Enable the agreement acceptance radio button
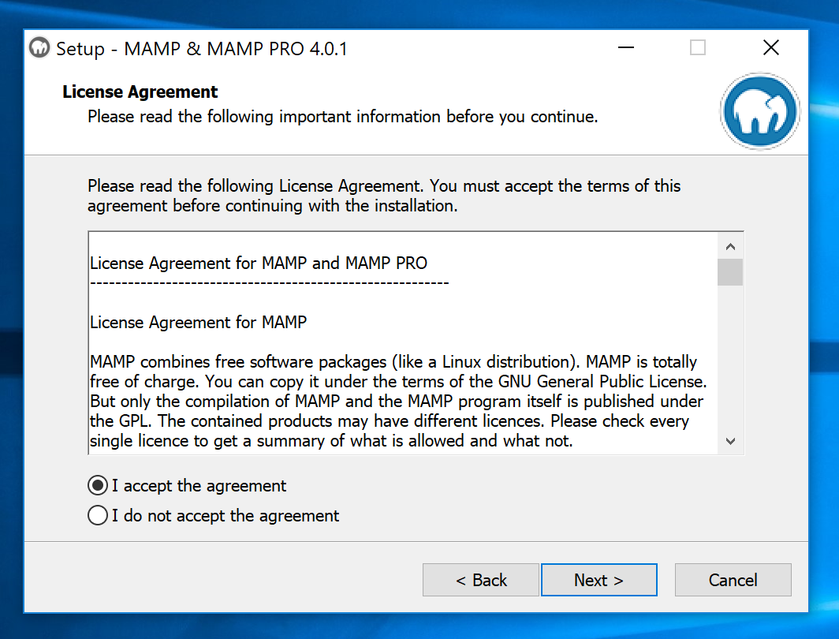 (97, 485)
